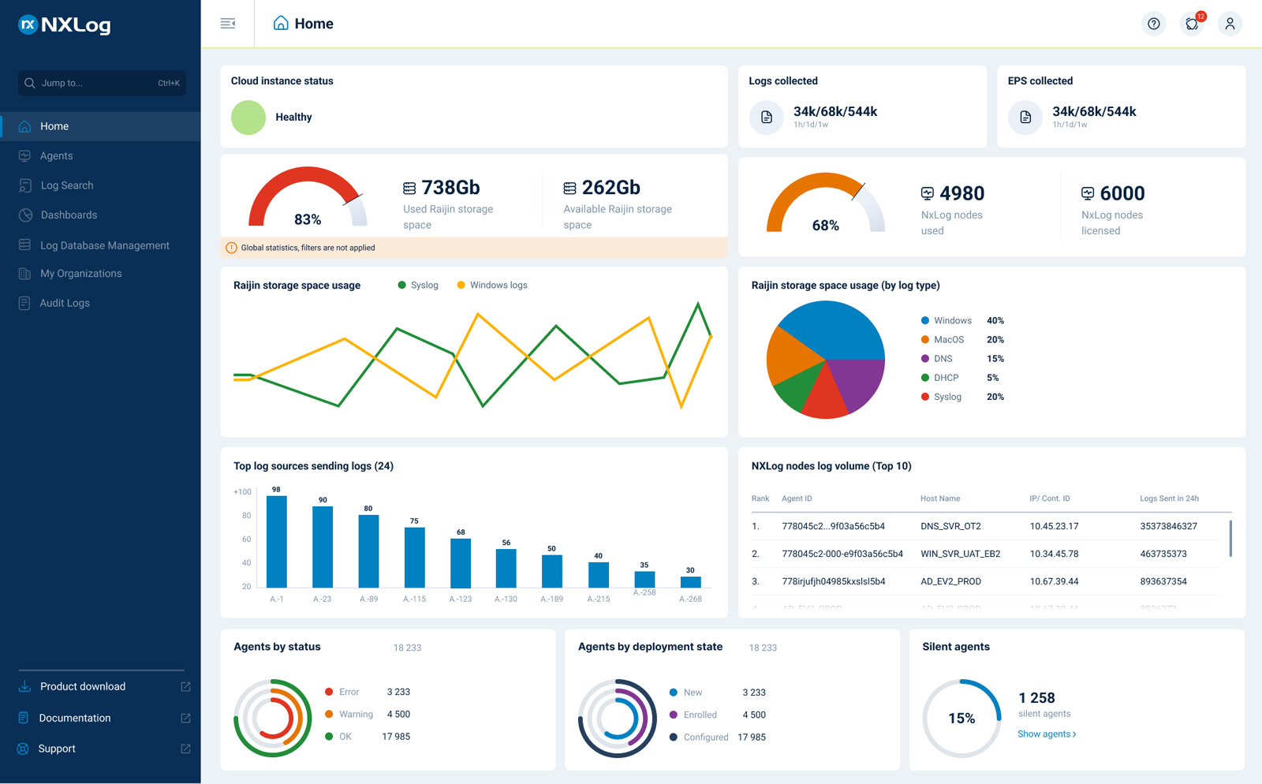Select Home in the sidebar

[x=100, y=126]
